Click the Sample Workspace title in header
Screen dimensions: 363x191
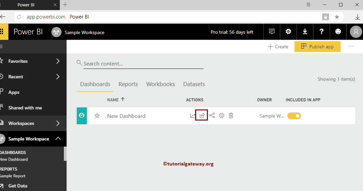tap(84, 32)
